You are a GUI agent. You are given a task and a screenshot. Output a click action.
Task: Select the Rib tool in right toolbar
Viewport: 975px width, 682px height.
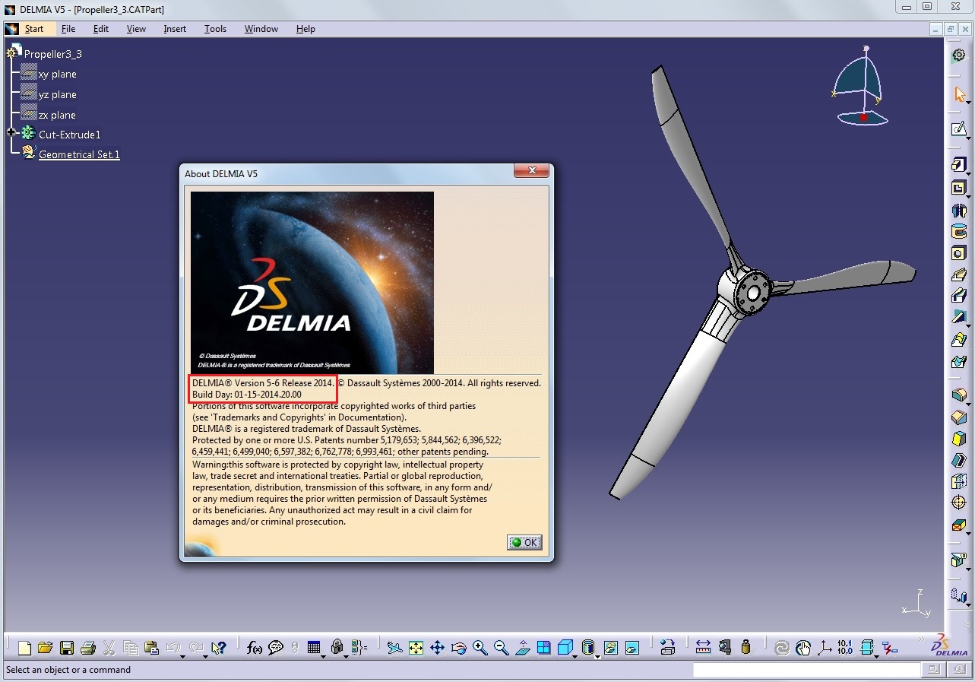click(958, 274)
